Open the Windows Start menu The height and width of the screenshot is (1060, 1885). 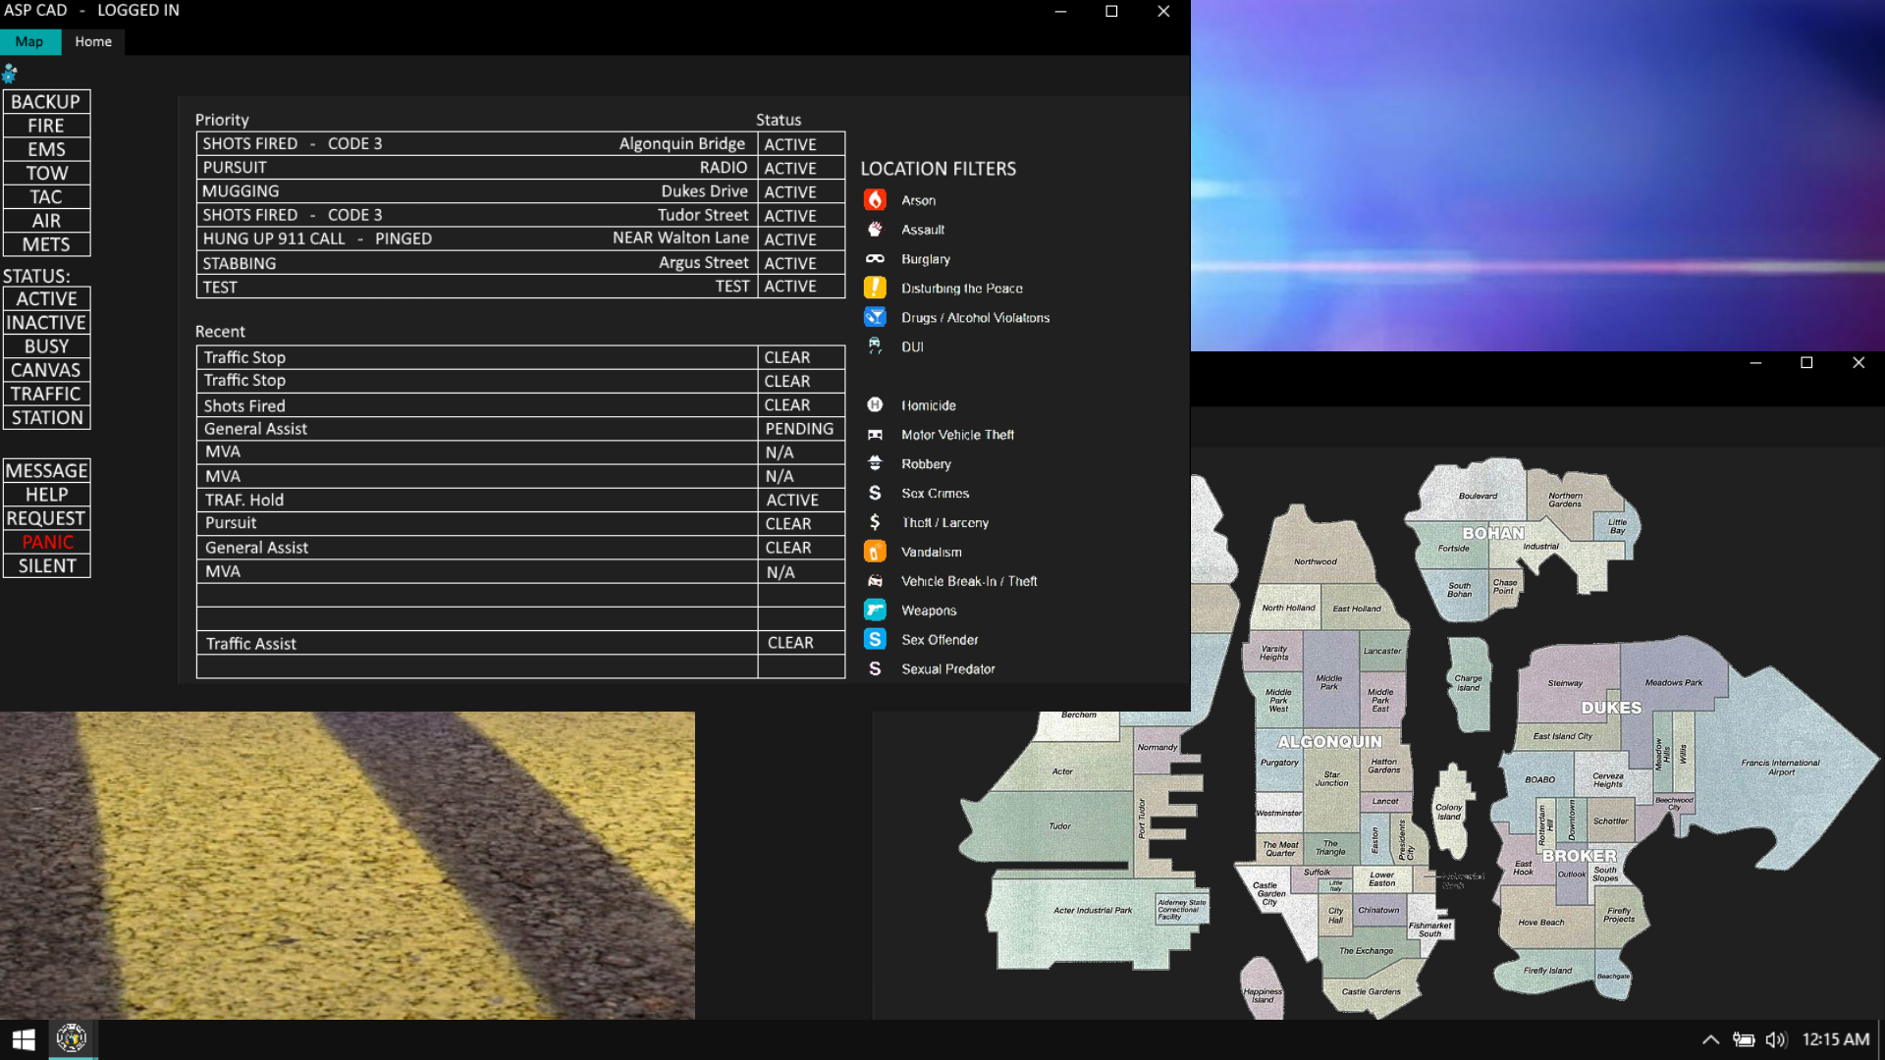[24, 1039]
